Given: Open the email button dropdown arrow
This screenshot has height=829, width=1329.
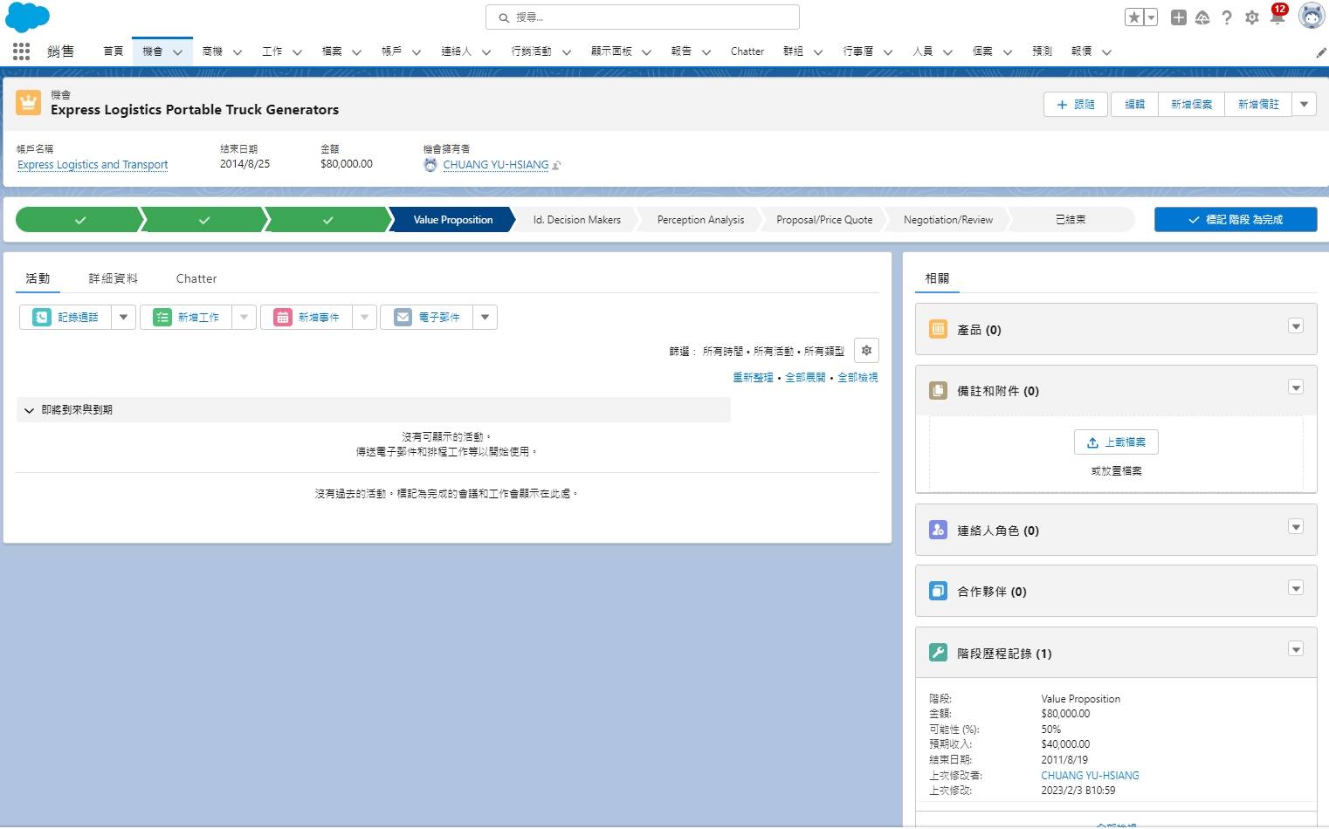Looking at the screenshot, I should [x=485, y=318].
